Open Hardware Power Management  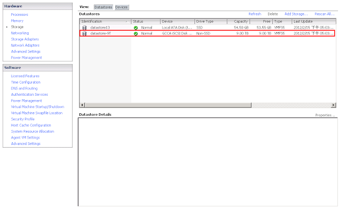pos(26,58)
